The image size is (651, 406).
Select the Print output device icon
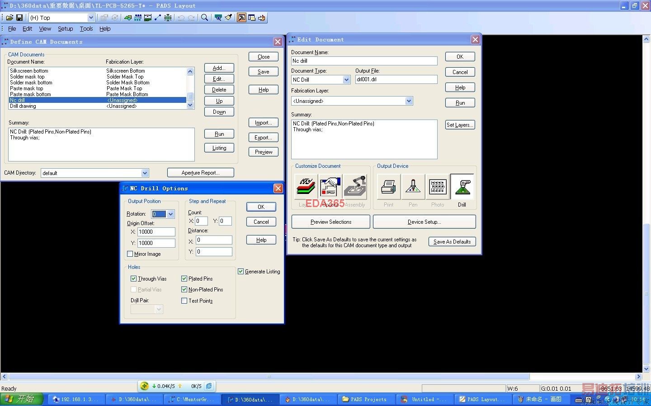pyautogui.click(x=388, y=187)
